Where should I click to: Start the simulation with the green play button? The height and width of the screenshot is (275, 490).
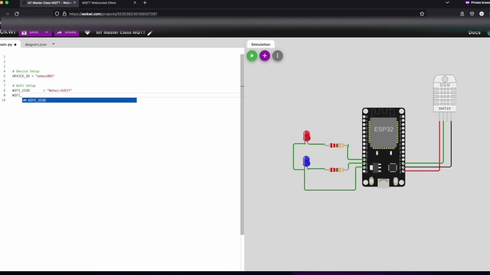point(252,56)
